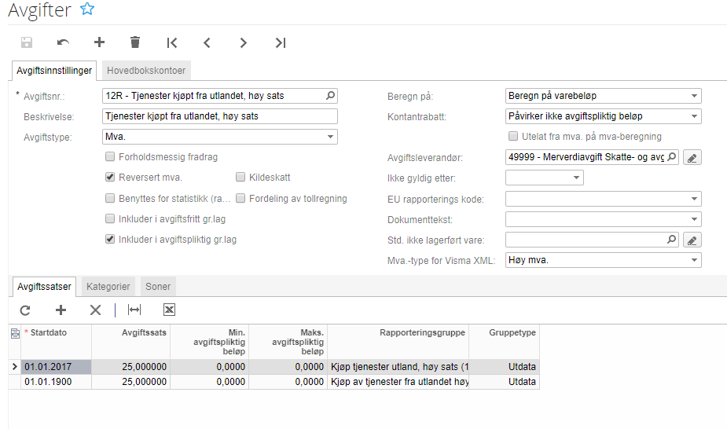This screenshot has width=727, height=429.
Task: Open the Beregn på dropdown
Action: pos(694,96)
